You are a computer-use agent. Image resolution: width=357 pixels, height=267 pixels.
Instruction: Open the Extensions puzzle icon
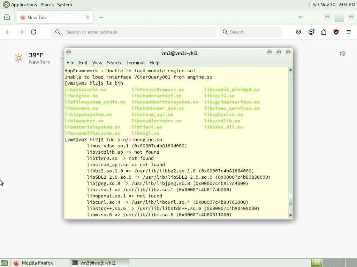[324, 32]
